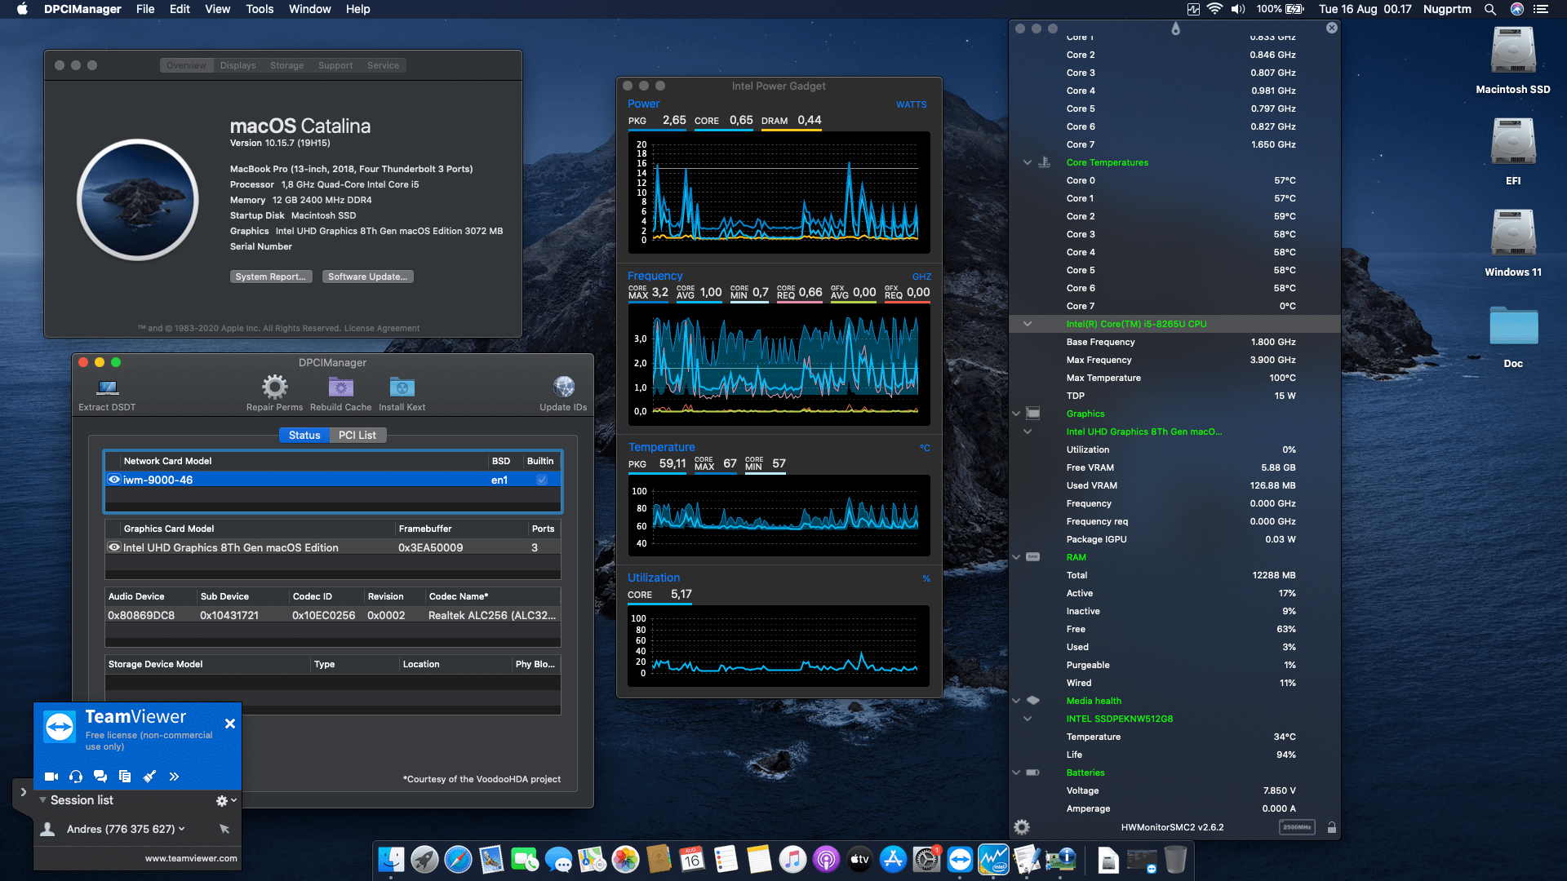Switch to Storage tab in About window

tap(286, 65)
